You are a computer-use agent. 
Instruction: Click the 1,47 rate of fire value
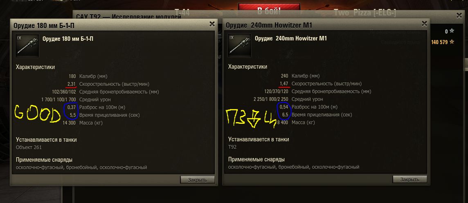[x=284, y=84]
